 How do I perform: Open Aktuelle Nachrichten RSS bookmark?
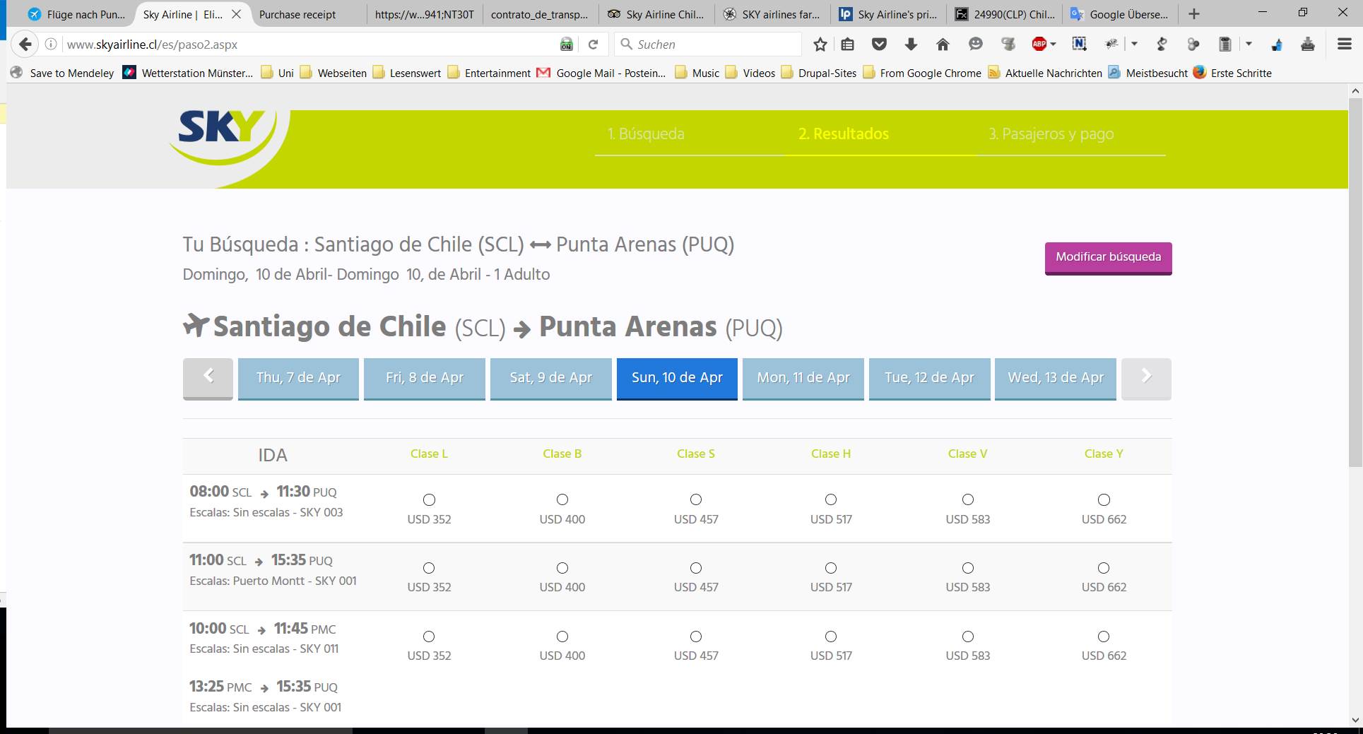[1044, 73]
